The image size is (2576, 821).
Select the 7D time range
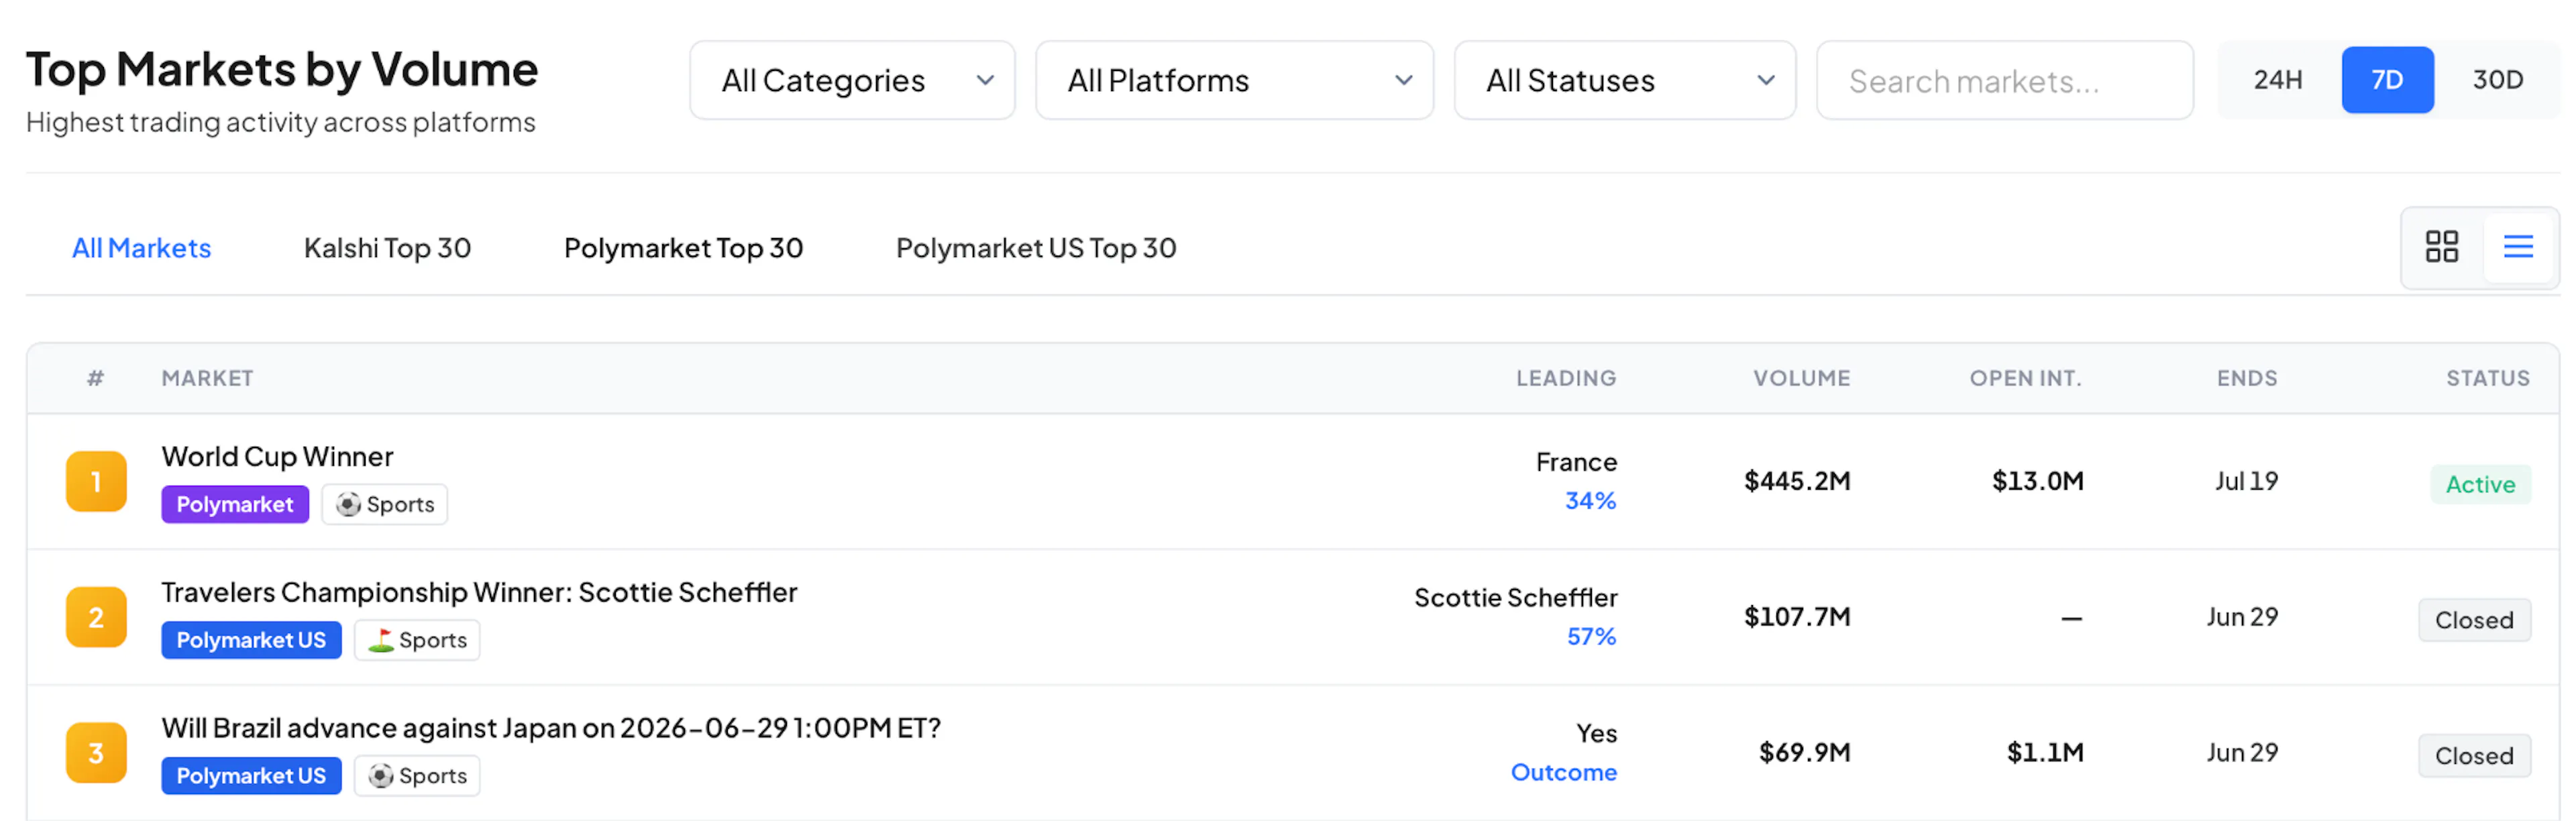point(2387,80)
